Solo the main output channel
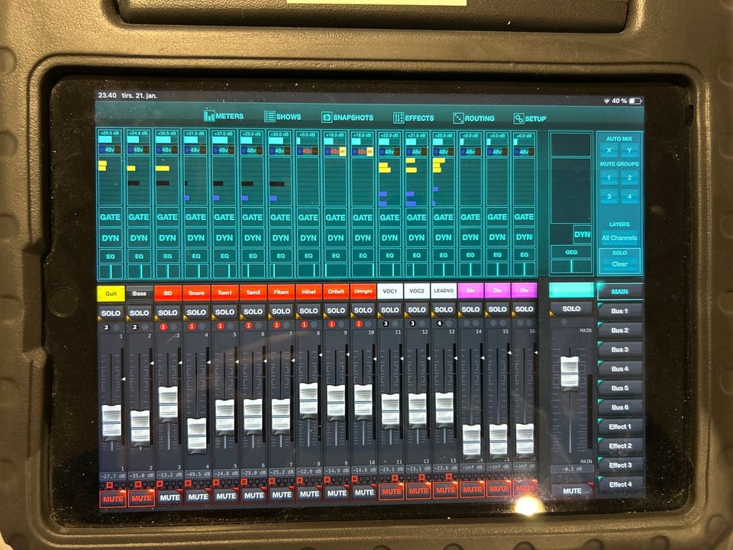This screenshot has height=550, width=733. [x=571, y=309]
